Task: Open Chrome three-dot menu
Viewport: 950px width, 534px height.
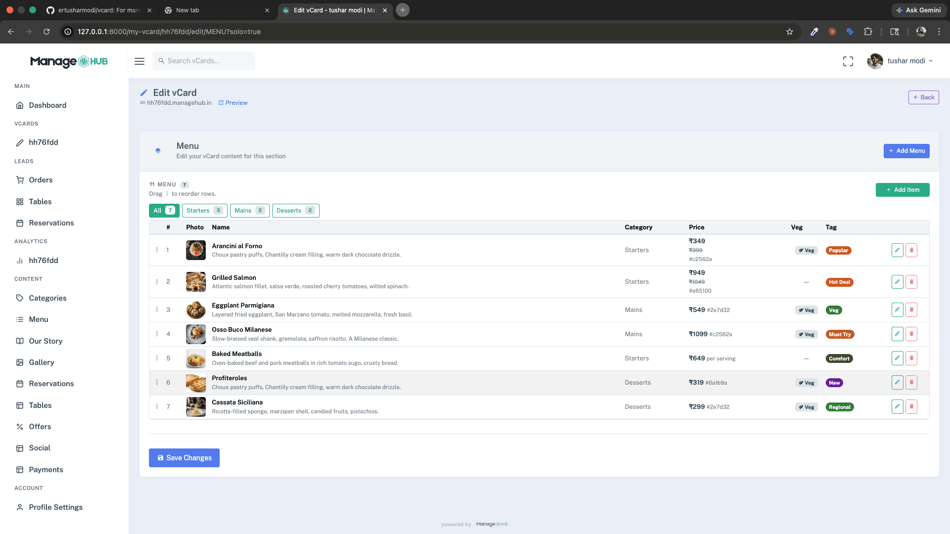Action: pos(939,32)
